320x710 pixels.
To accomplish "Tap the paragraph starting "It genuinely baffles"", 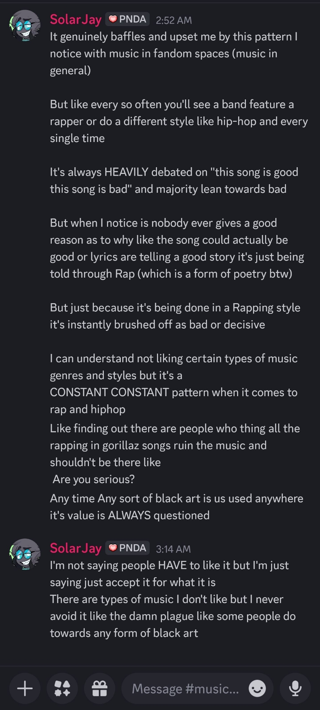I will tap(174, 53).
